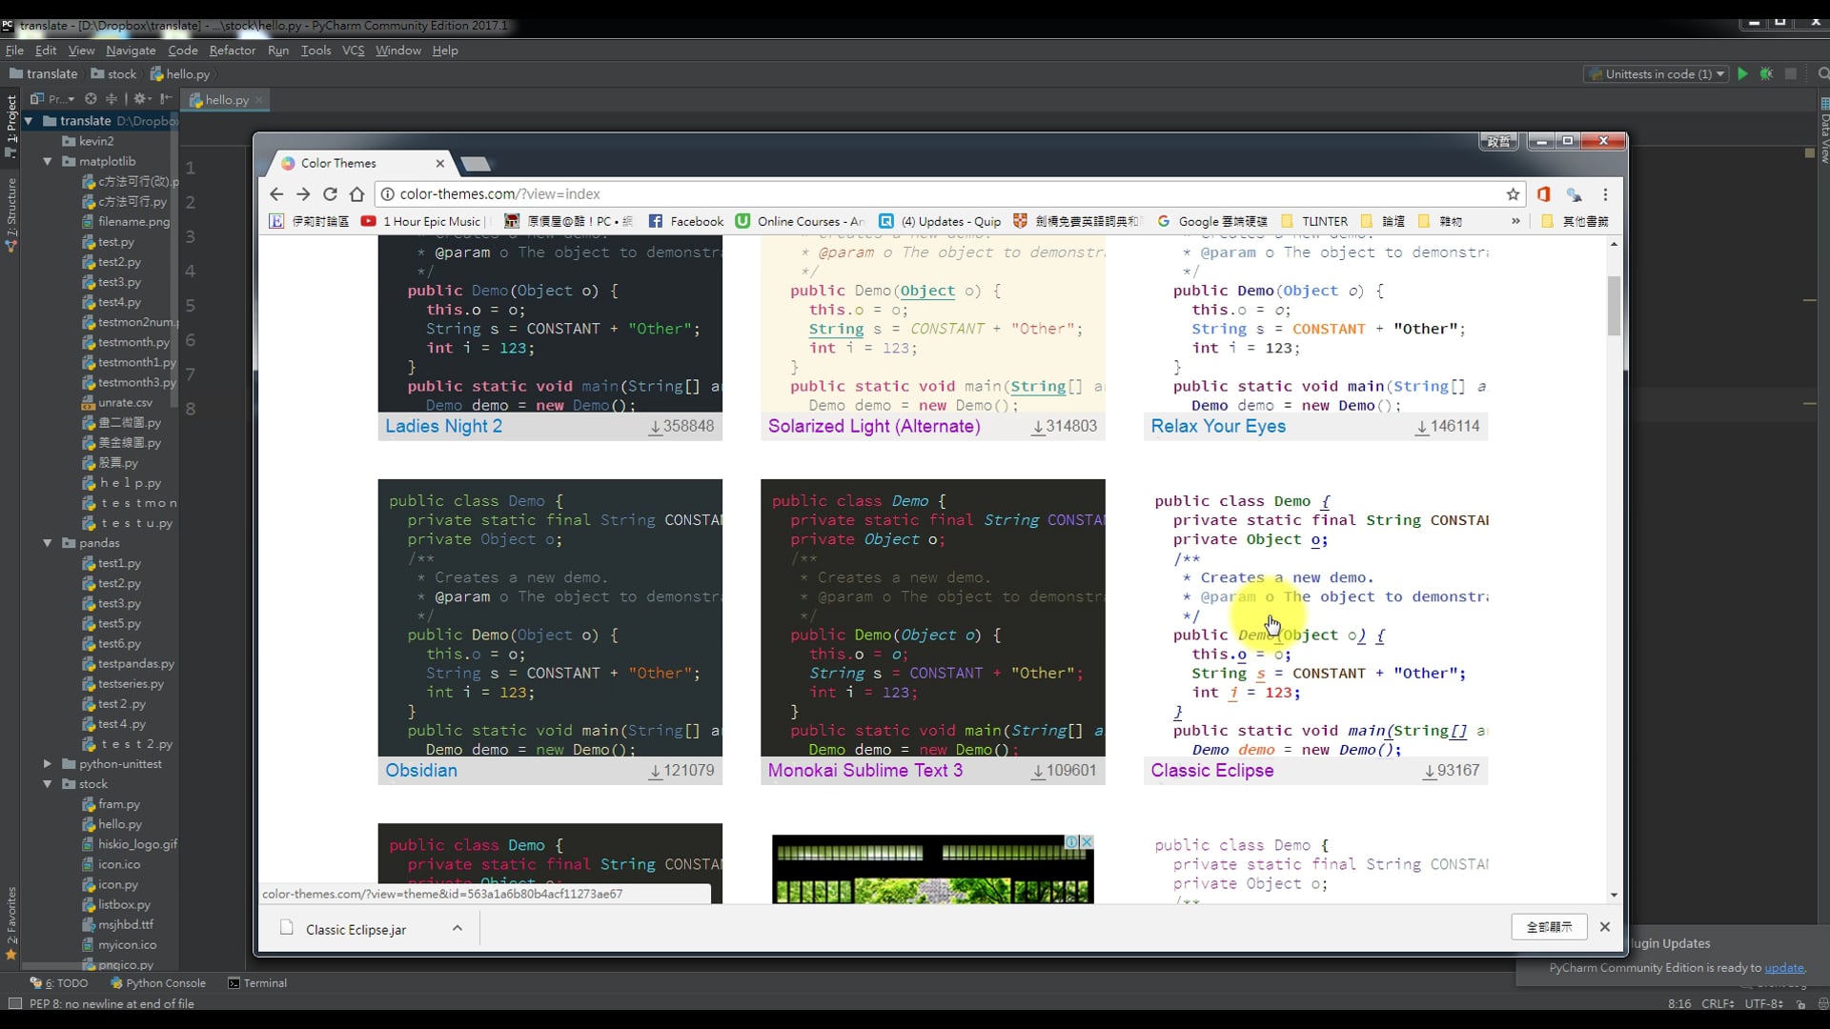
Task: Expand the python-unittest folder
Action: click(x=48, y=764)
